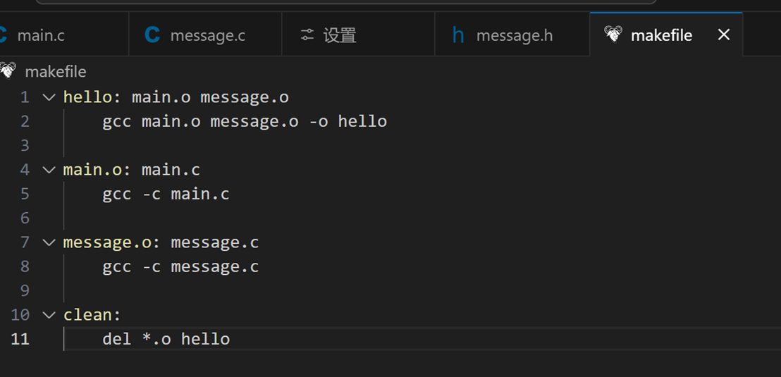
Task: Fold the clean target at line 10
Action: (x=49, y=315)
